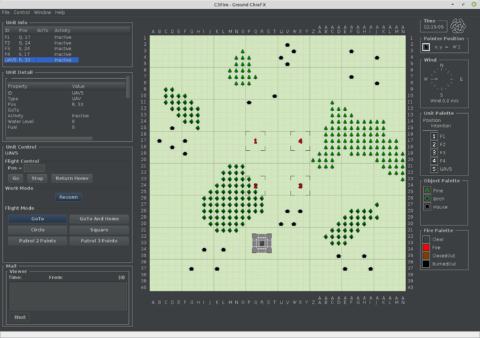Enable Patrol 3 Points flight mode

point(99,241)
